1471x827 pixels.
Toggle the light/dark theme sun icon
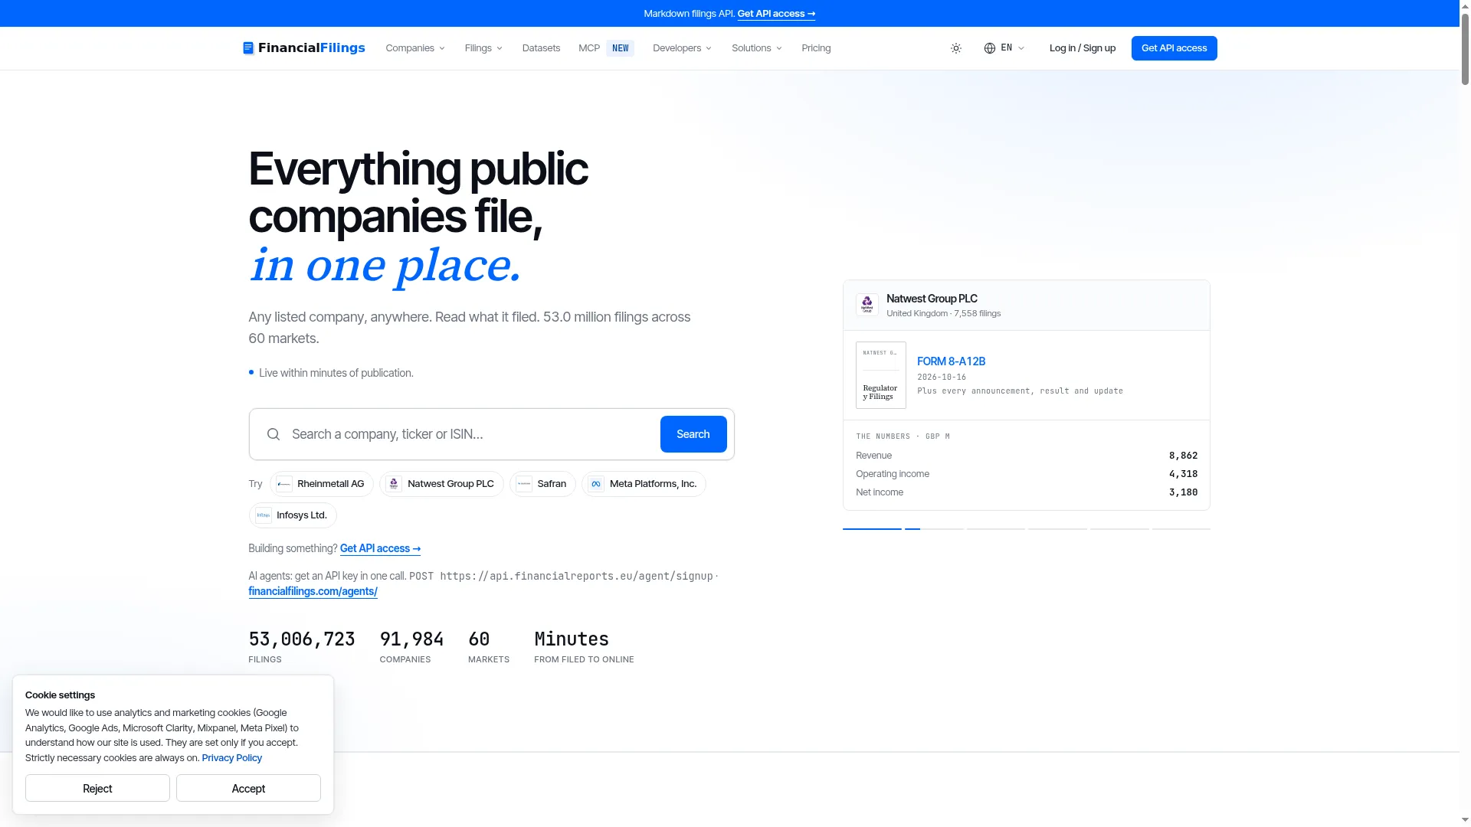point(956,48)
